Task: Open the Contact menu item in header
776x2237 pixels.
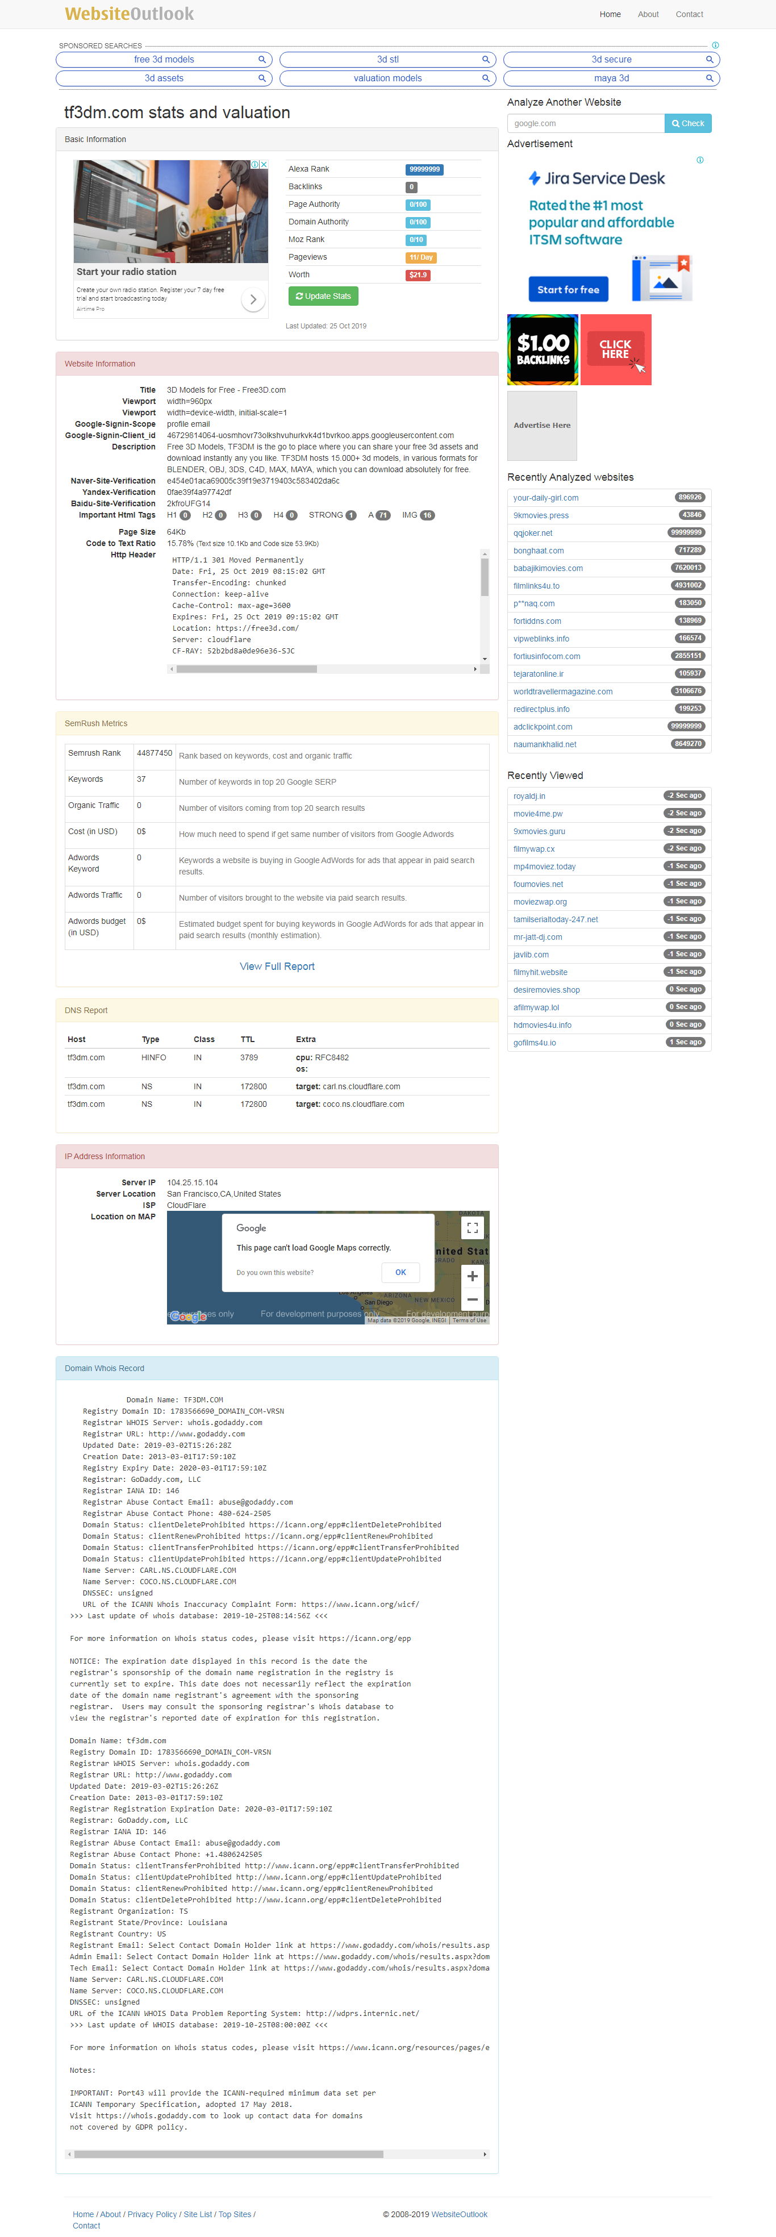Action: coord(689,15)
